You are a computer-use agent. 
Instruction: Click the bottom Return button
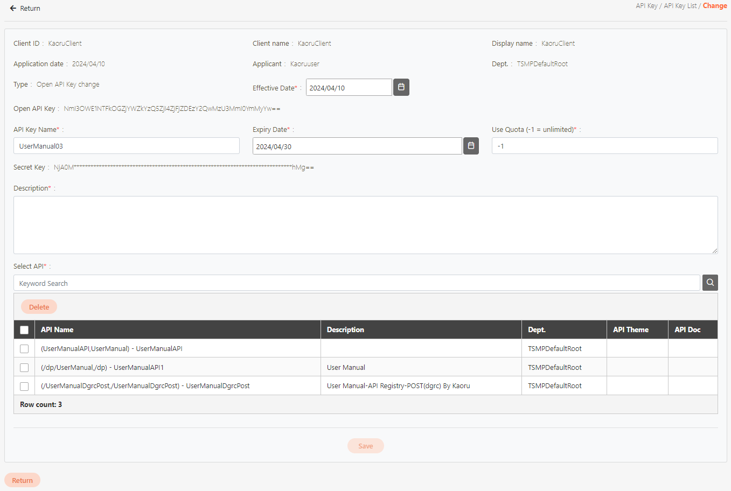[x=22, y=480]
